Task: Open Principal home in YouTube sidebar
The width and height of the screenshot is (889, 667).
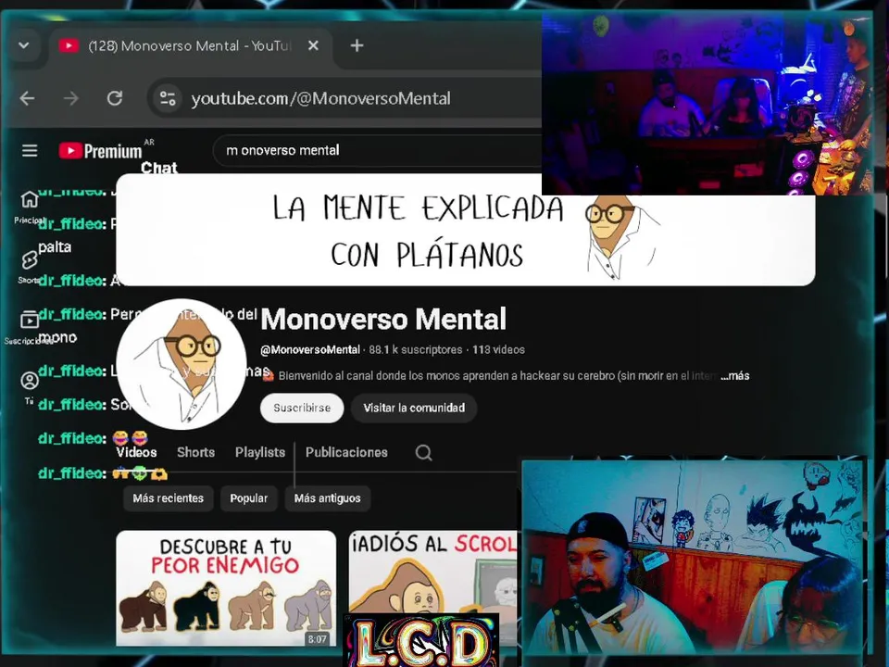Action: pos(30,207)
